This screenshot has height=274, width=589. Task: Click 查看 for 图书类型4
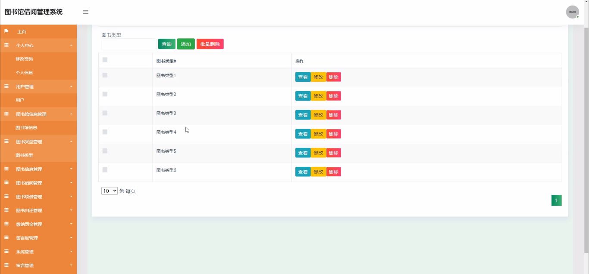tap(303, 134)
